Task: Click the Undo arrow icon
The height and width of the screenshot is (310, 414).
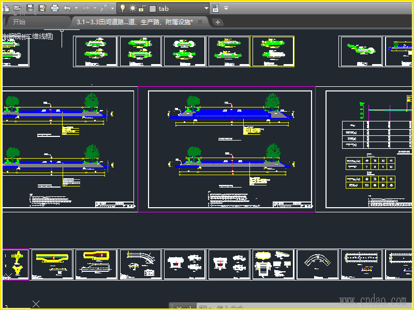Action: [x=67, y=8]
